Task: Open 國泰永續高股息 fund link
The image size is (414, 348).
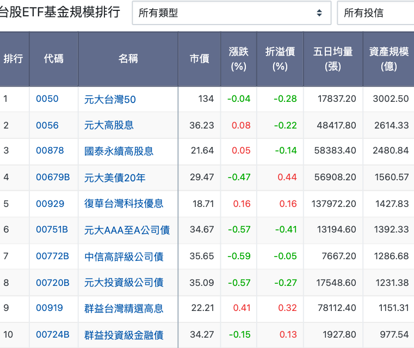Action: pyautogui.click(x=119, y=151)
